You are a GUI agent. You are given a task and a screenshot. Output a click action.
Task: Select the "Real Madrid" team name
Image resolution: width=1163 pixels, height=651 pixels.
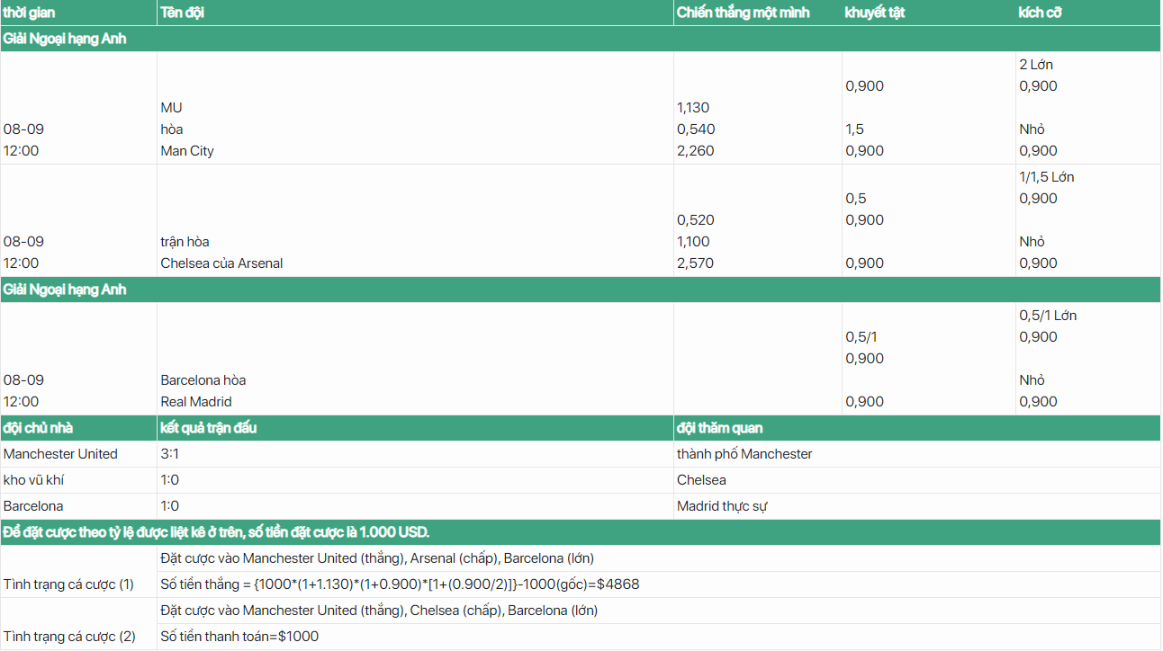(195, 402)
